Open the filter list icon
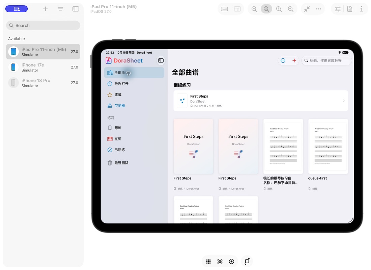This screenshot has width=371, height=270. (x=60, y=9)
